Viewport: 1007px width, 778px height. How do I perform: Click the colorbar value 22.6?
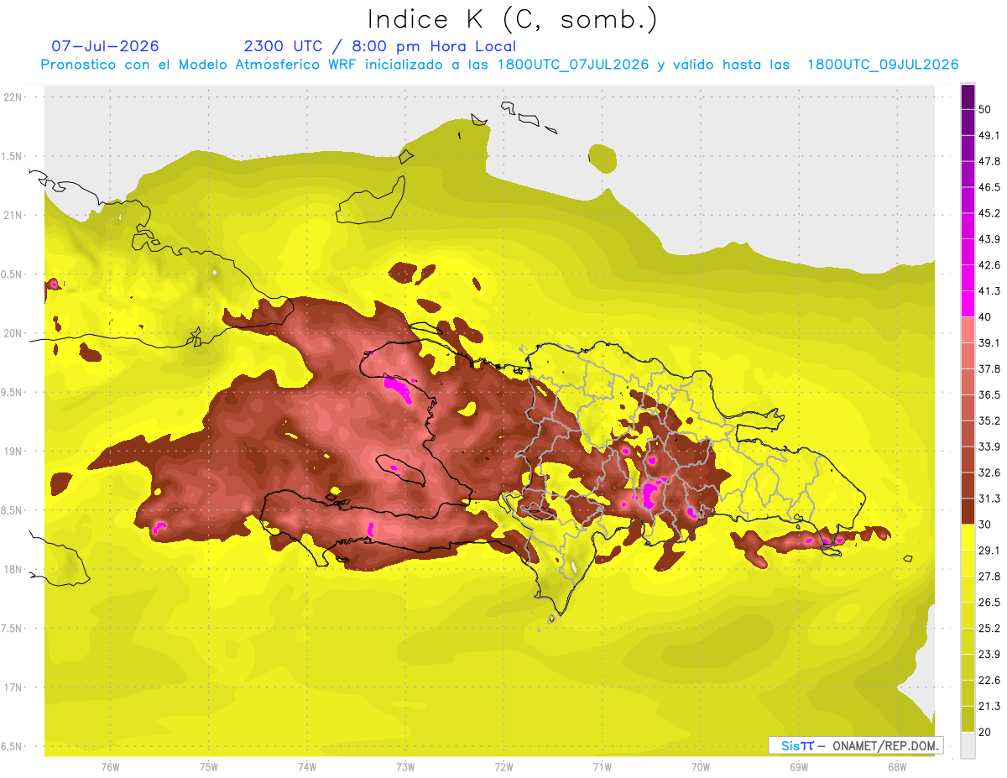[989, 680]
